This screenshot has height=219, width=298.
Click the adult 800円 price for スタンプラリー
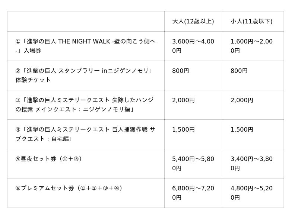[181, 71]
